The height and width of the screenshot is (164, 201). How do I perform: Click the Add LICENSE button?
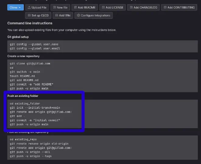point(113,7)
